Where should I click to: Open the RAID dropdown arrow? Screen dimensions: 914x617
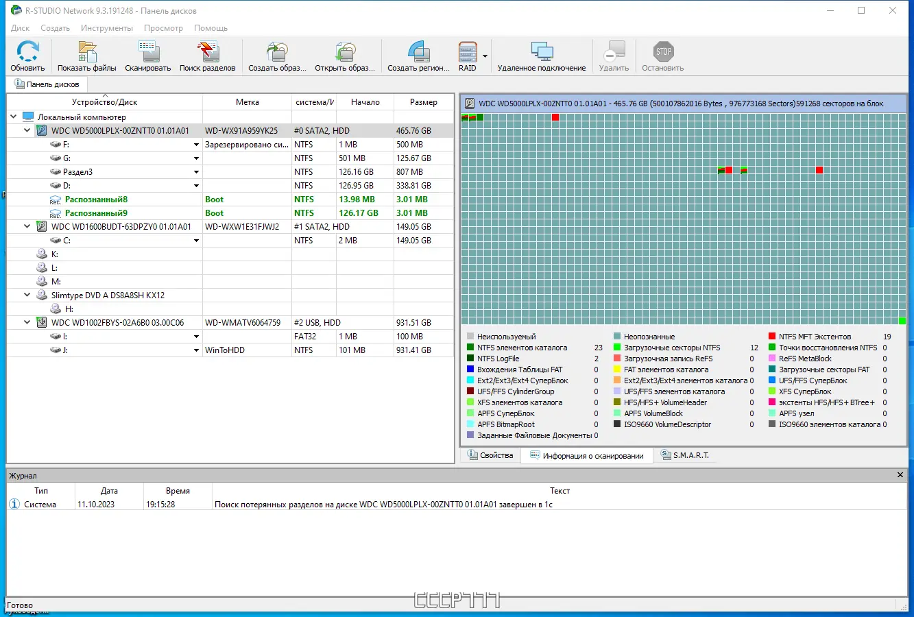pyautogui.click(x=485, y=56)
